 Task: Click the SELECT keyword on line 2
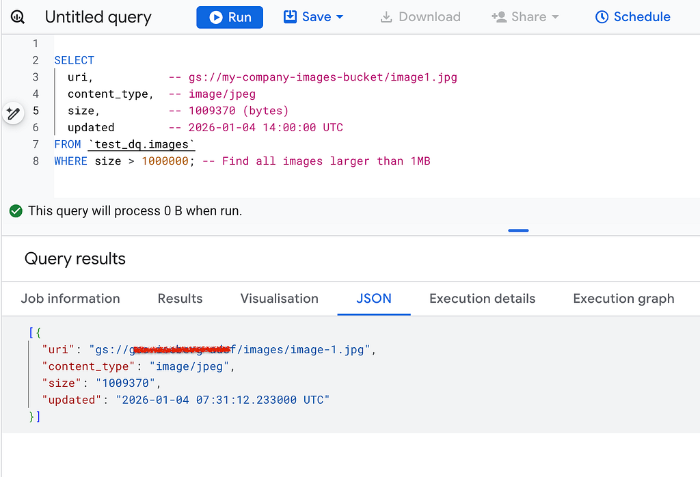74,60
